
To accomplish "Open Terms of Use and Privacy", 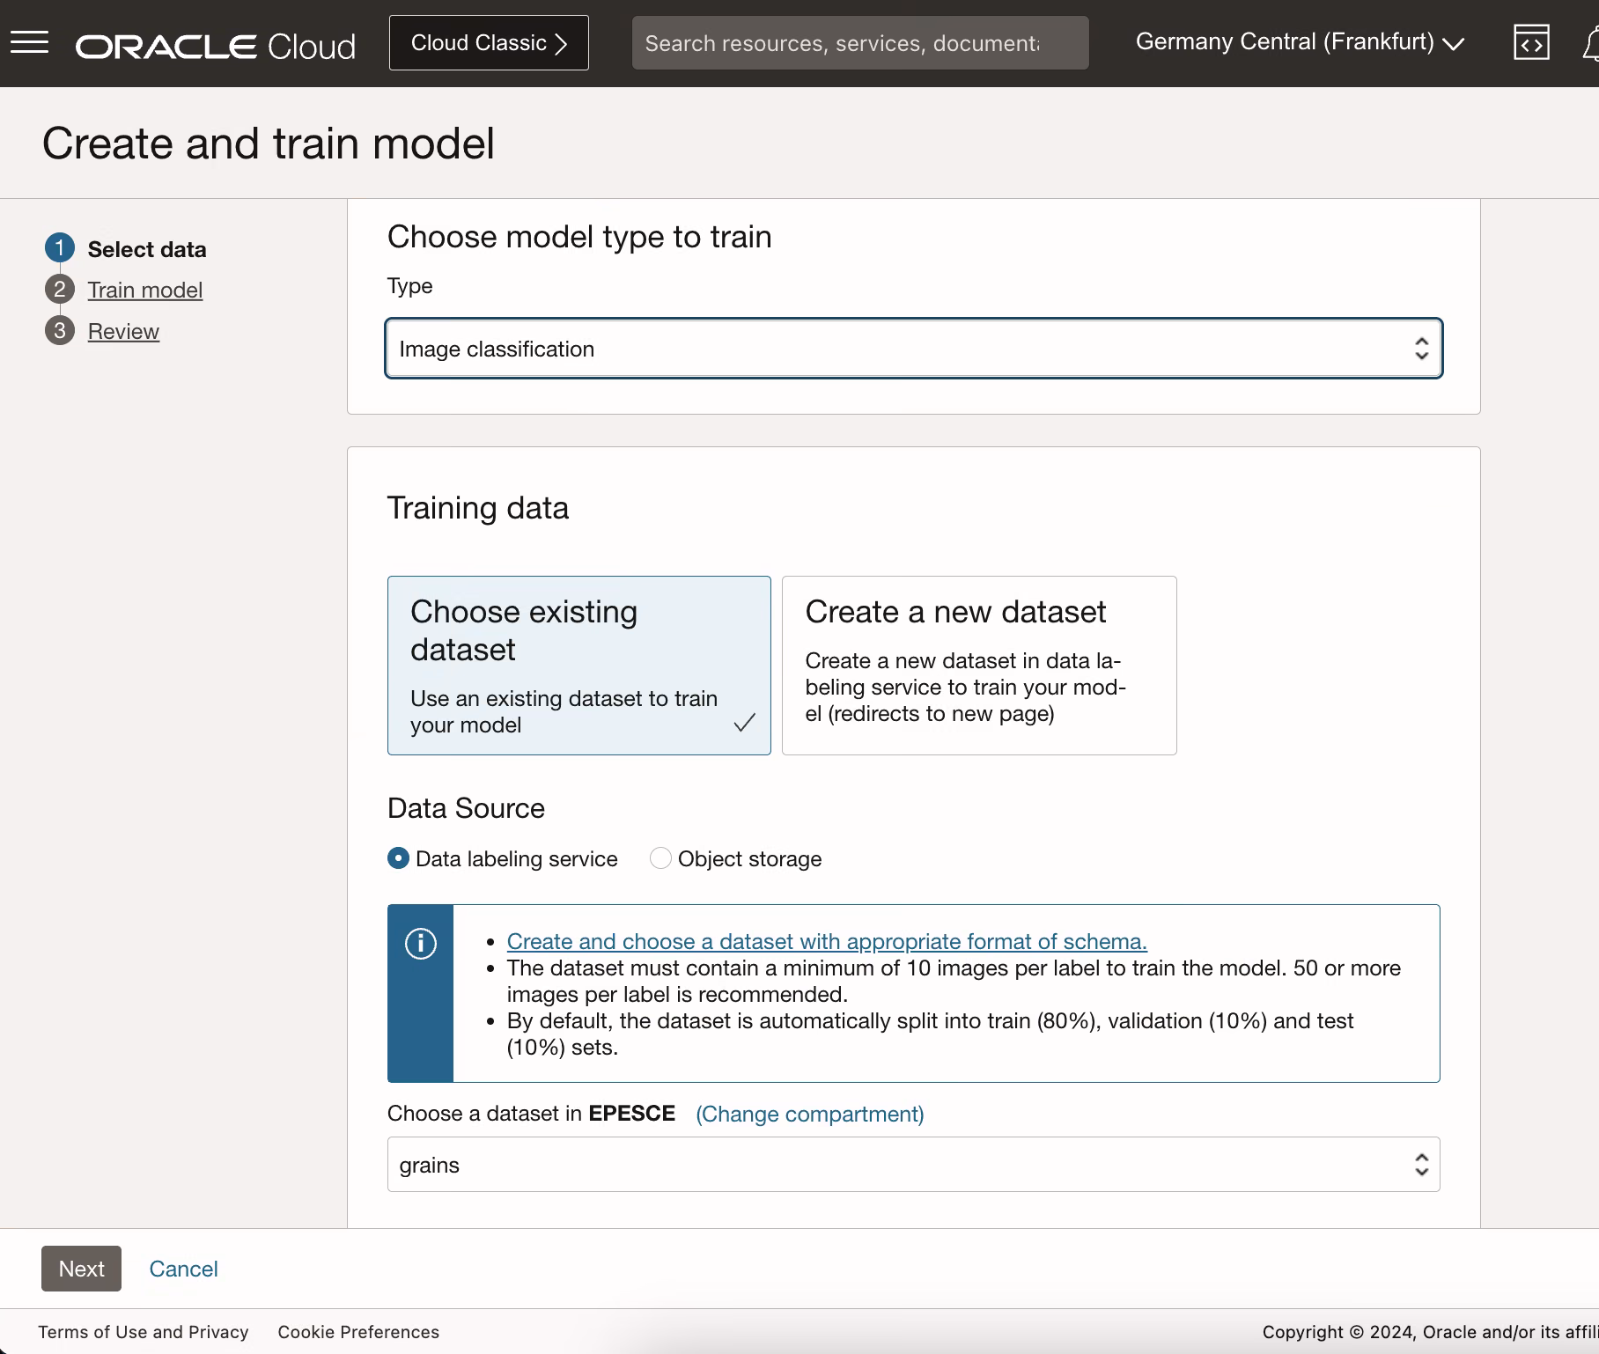I will pos(144,1332).
